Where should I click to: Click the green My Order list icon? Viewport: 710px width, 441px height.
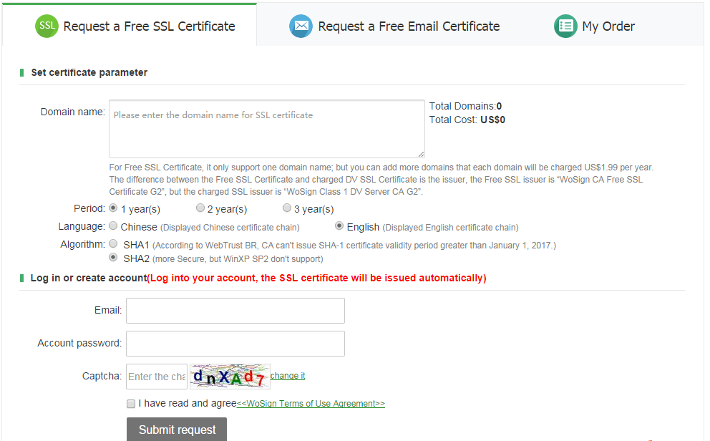[565, 26]
